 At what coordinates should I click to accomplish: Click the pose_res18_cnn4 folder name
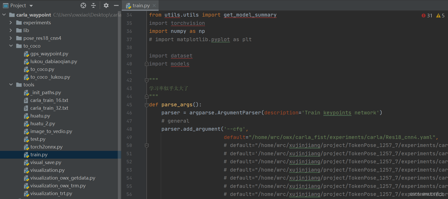pos(42,38)
